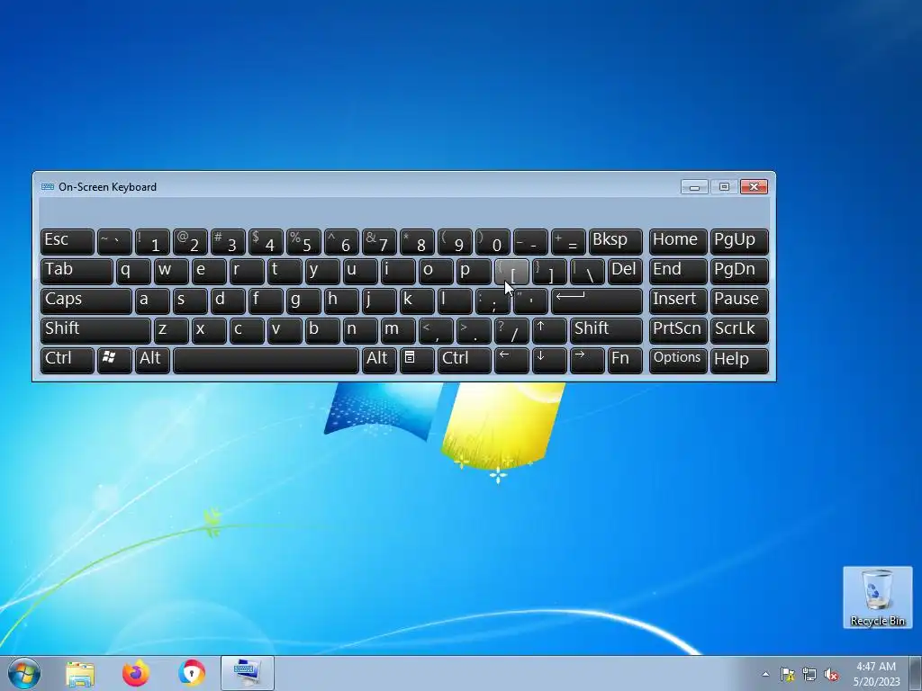Click the right arrow key
This screenshot has width=922, height=691.
(x=587, y=360)
